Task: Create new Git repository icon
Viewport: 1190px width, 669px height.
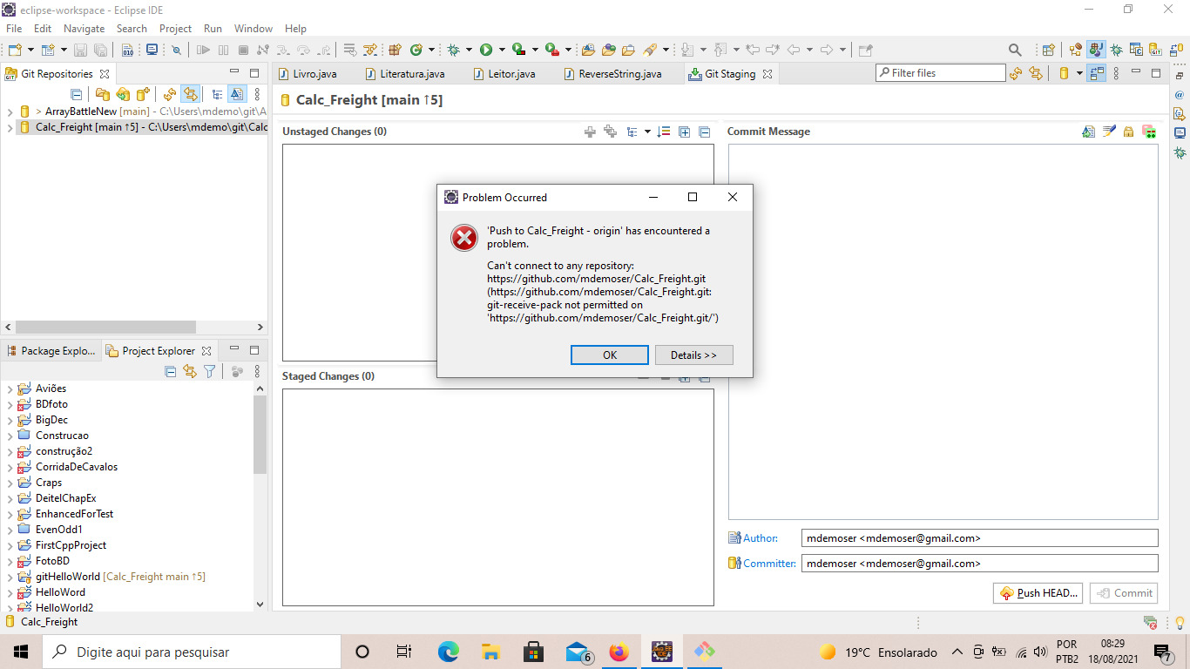Action: pyautogui.click(x=143, y=94)
